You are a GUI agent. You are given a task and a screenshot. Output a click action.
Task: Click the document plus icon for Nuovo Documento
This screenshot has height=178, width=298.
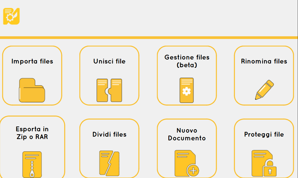[186, 163]
